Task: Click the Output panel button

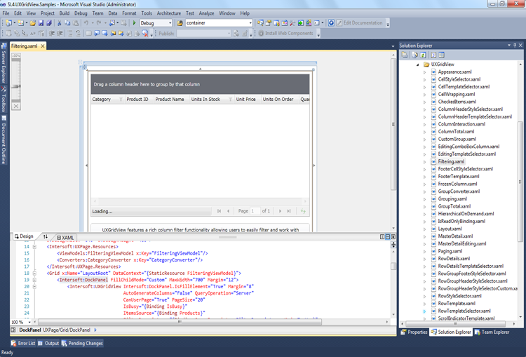Action: pyautogui.click(x=48, y=343)
